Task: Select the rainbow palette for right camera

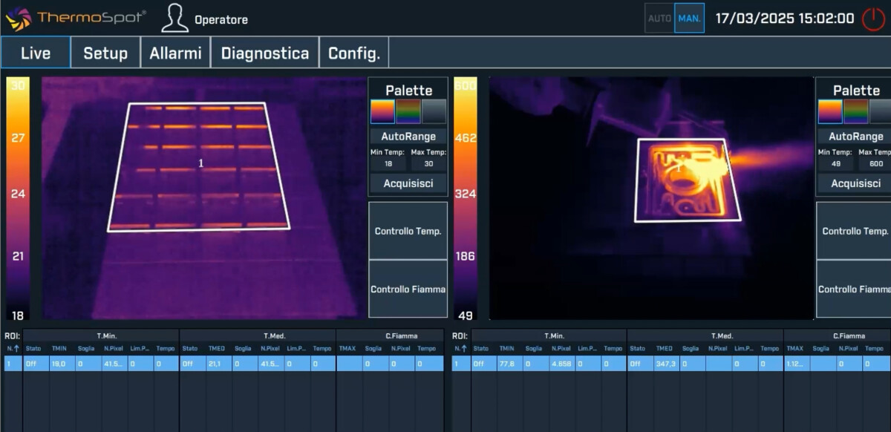Action: point(855,111)
